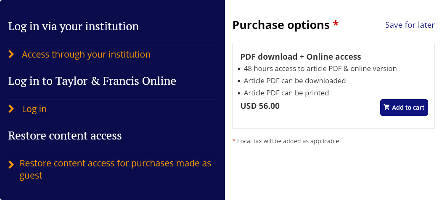
Task: Click the Log in to Taylor & Francis Online heading
Action: [x=92, y=81]
